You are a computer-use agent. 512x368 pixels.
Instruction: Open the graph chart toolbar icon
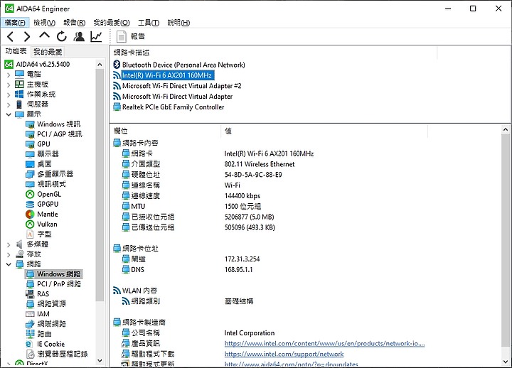tap(96, 36)
